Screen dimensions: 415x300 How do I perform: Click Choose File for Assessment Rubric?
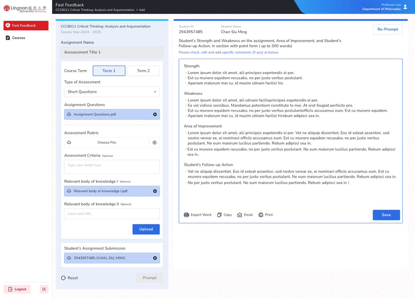107,143
